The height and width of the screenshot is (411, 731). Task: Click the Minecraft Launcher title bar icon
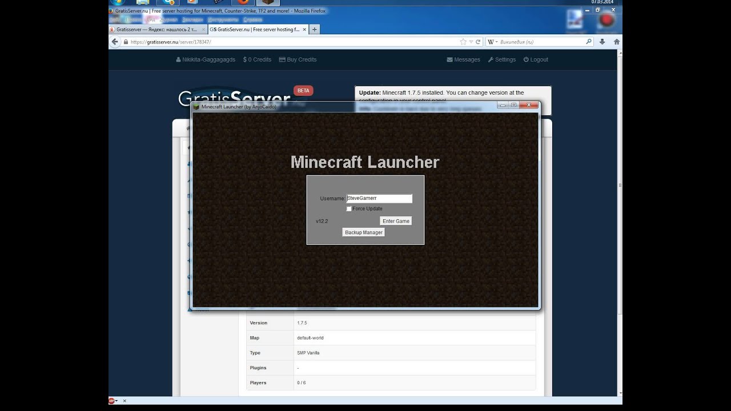(x=196, y=106)
